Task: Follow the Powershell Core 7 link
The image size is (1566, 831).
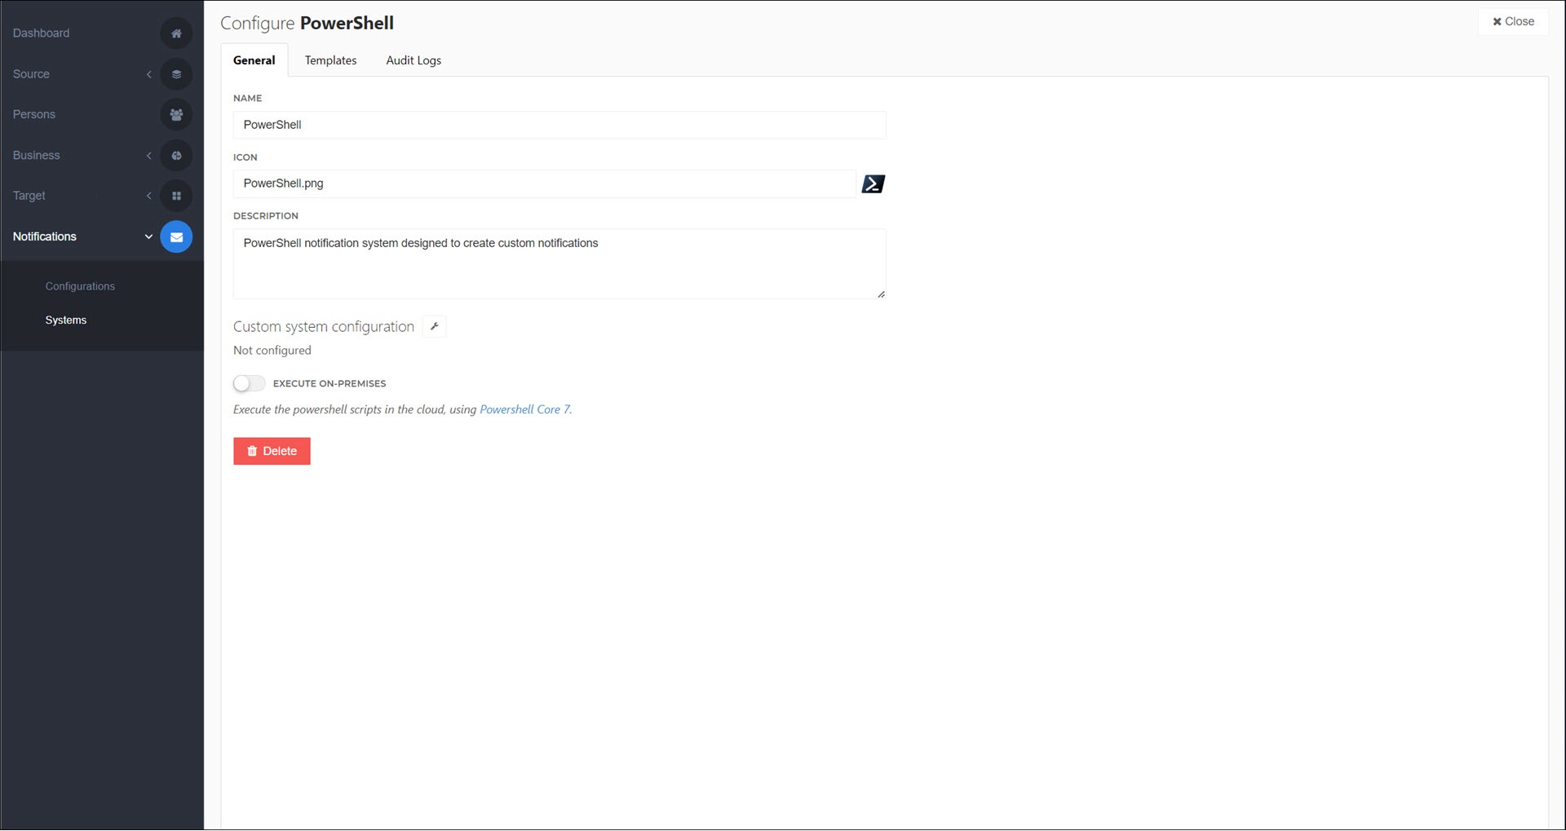Action: tap(524, 410)
